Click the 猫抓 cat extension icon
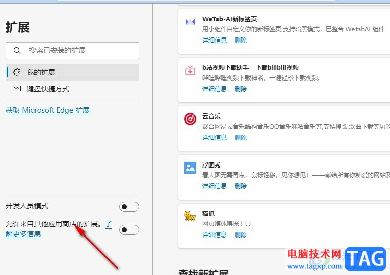This screenshot has height=275, width=390. click(x=190, y=216)
